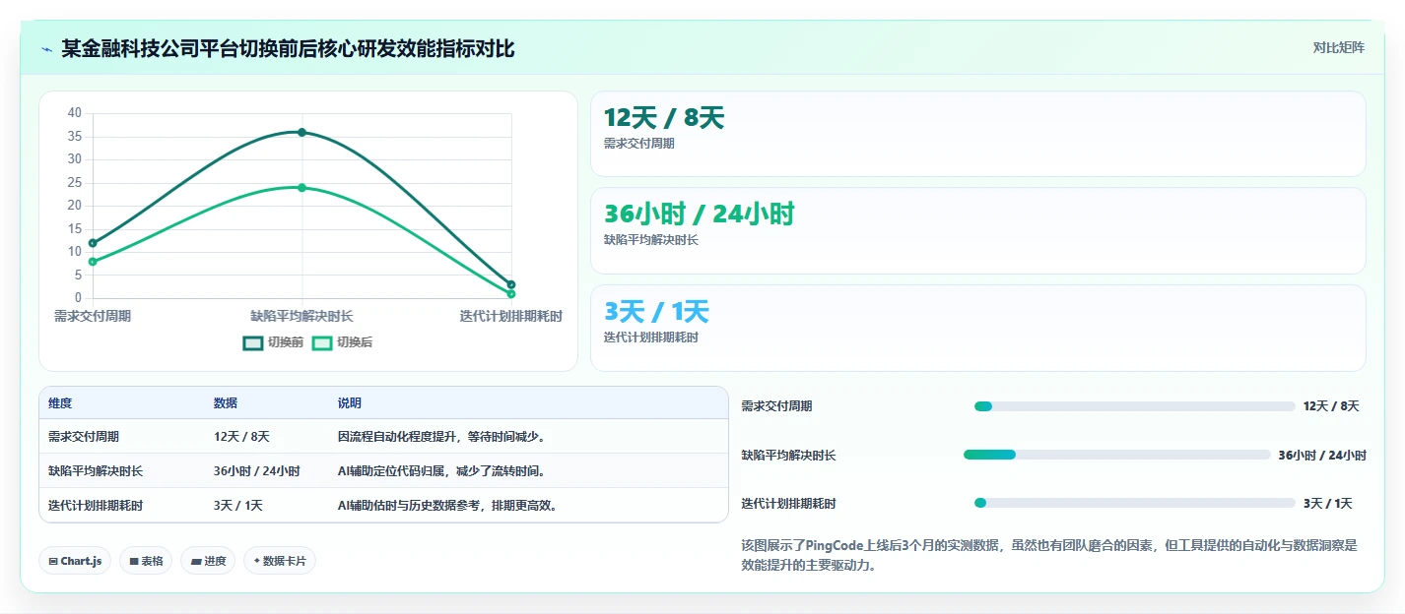Click the 缺陷平均解决时长 caption in data card

point(651,240)
